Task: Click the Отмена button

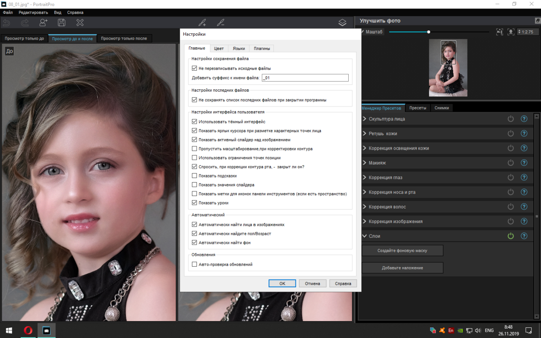Action: 312,283
